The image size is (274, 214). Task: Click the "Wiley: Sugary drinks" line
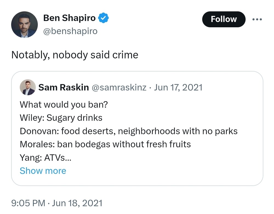pos(61,118)
